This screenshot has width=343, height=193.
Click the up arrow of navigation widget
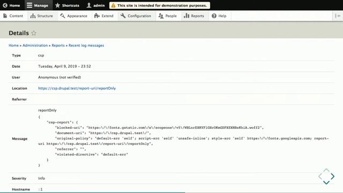(x=326, y=170)
